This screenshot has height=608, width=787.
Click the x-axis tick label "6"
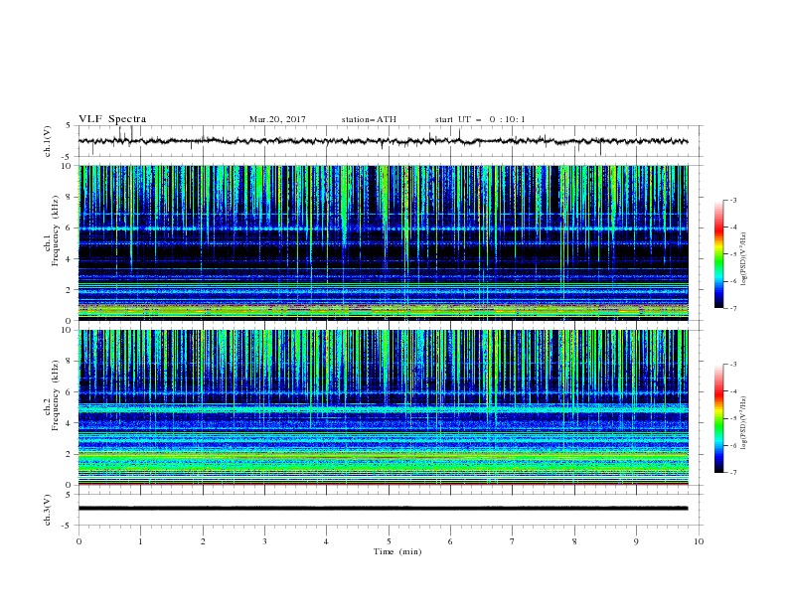(450, 541)
